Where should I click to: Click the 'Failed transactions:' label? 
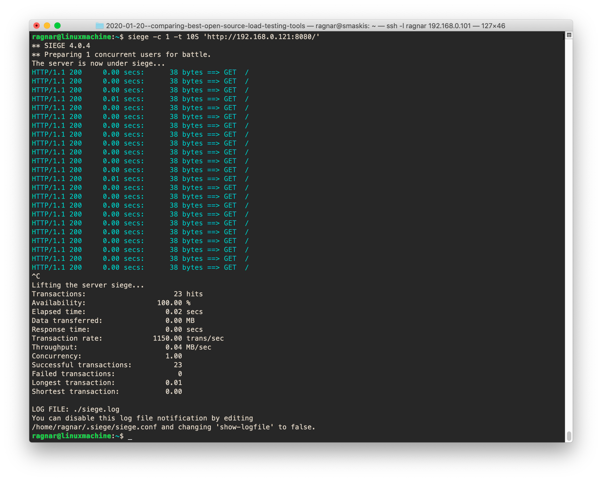(73, 374)
